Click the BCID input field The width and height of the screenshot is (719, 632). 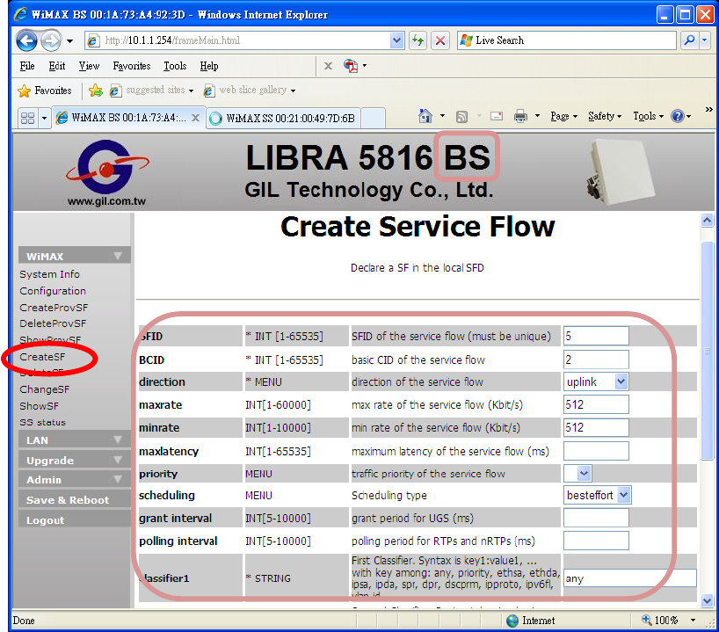(596, 360)
